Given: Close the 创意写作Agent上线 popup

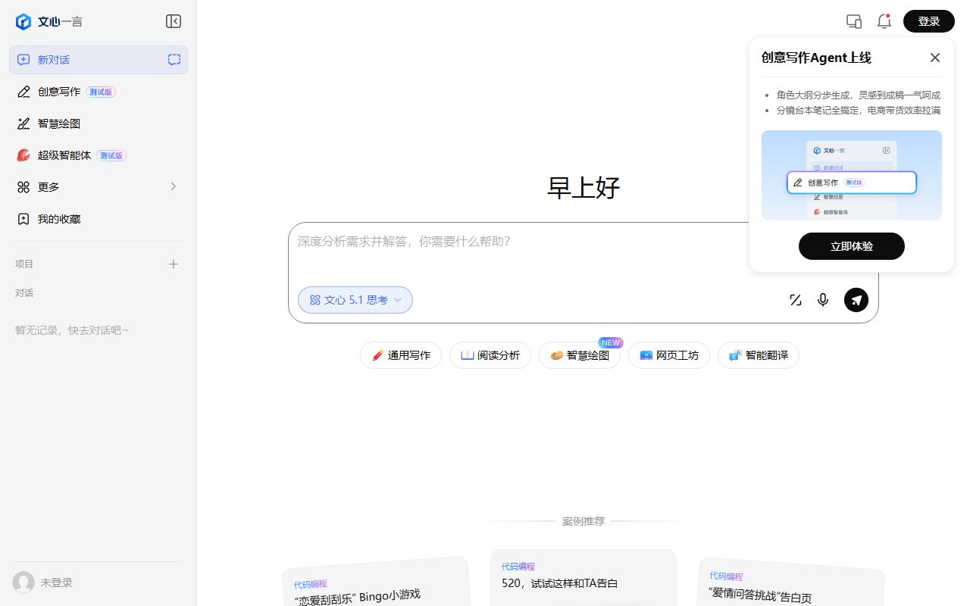Looking at the screenshot, I should point(935,58).
